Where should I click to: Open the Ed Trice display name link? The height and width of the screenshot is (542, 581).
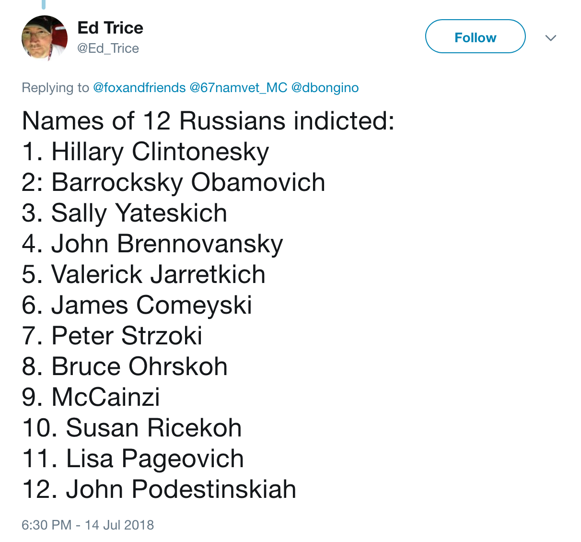[x=110, y=28]
